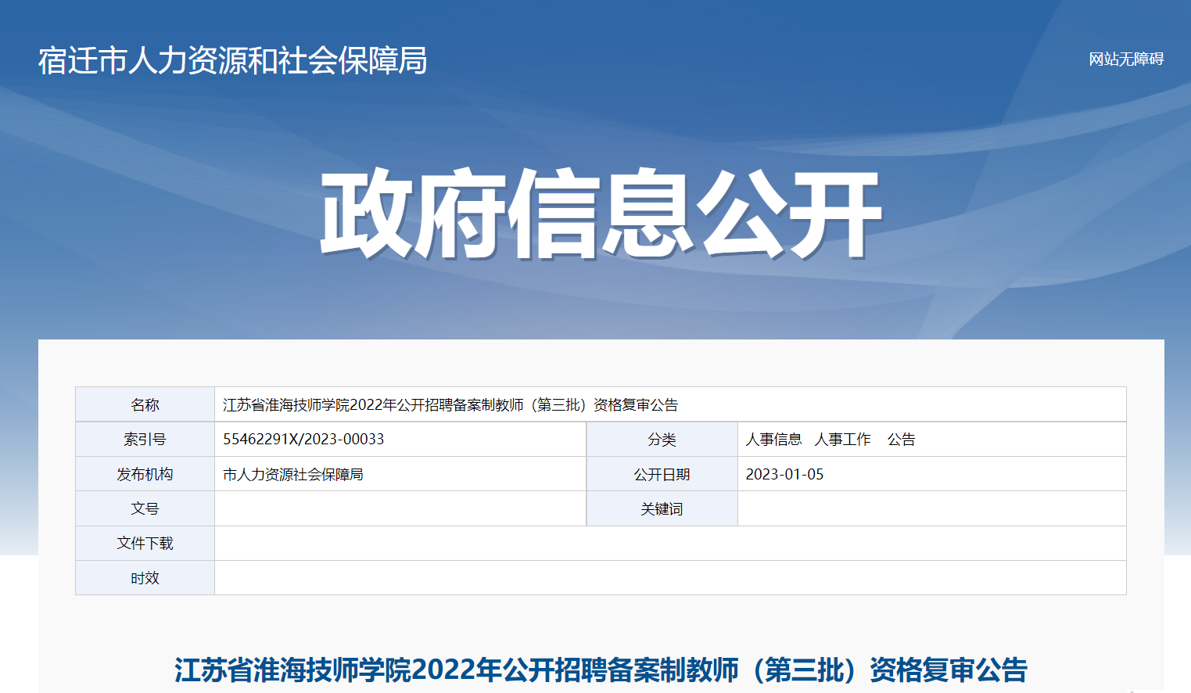The height and width of the screenshot is (693, 1191).
Task: Select the date 2023-01-05
Action: click(x=784, y=475)
